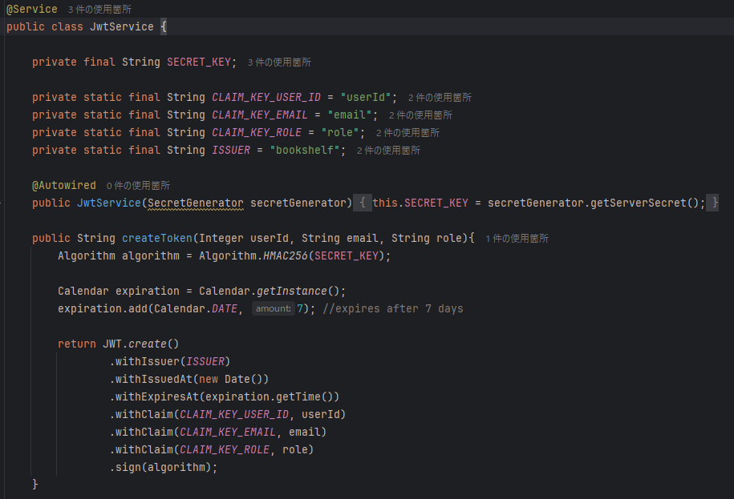Click the underlined SecretGenerator type

196,203
